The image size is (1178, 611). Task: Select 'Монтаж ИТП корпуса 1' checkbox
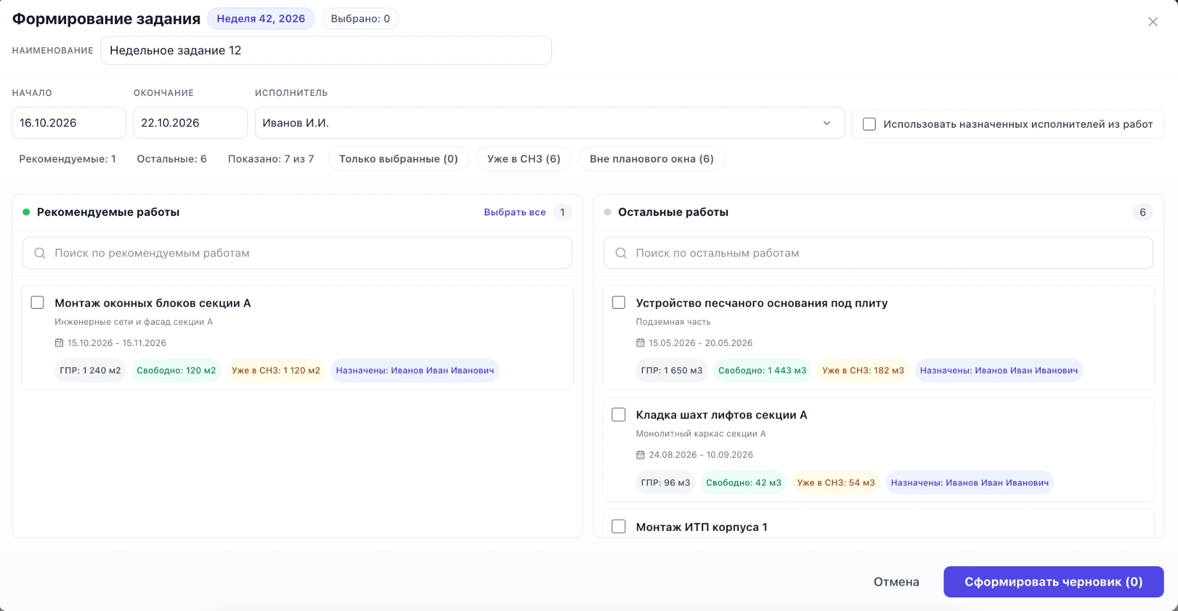click(x=618, y=526)
